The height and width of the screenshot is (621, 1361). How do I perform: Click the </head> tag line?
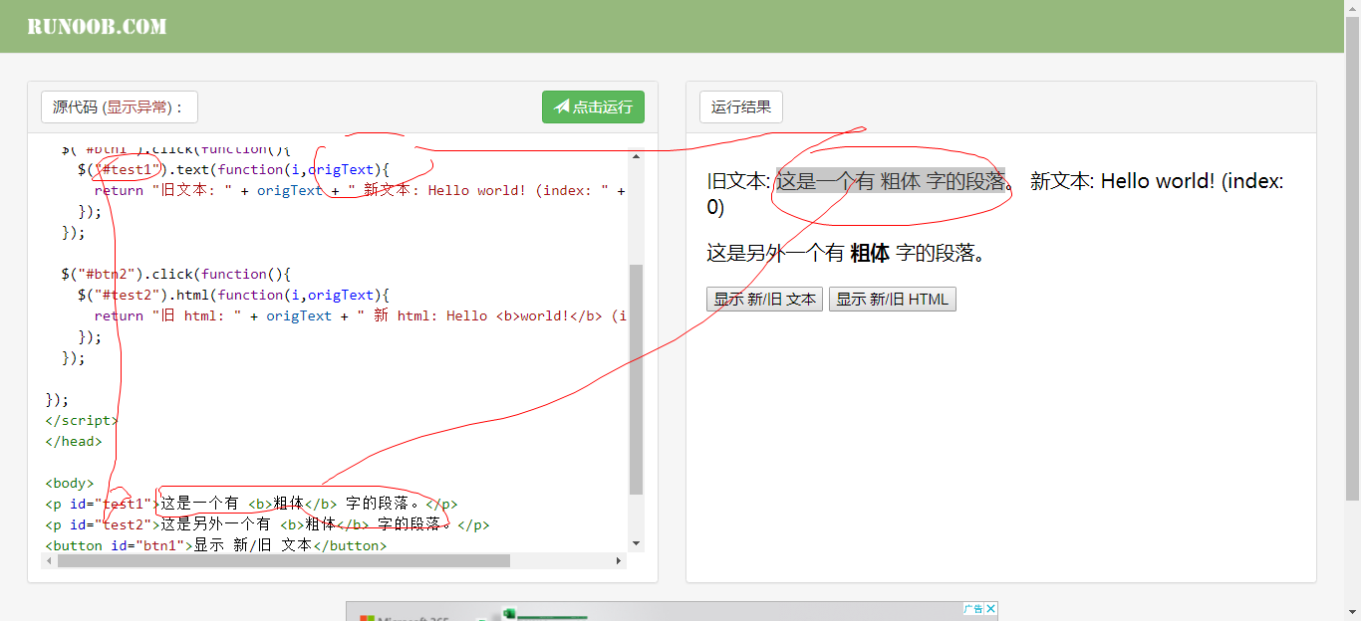[x=73, y=441]
